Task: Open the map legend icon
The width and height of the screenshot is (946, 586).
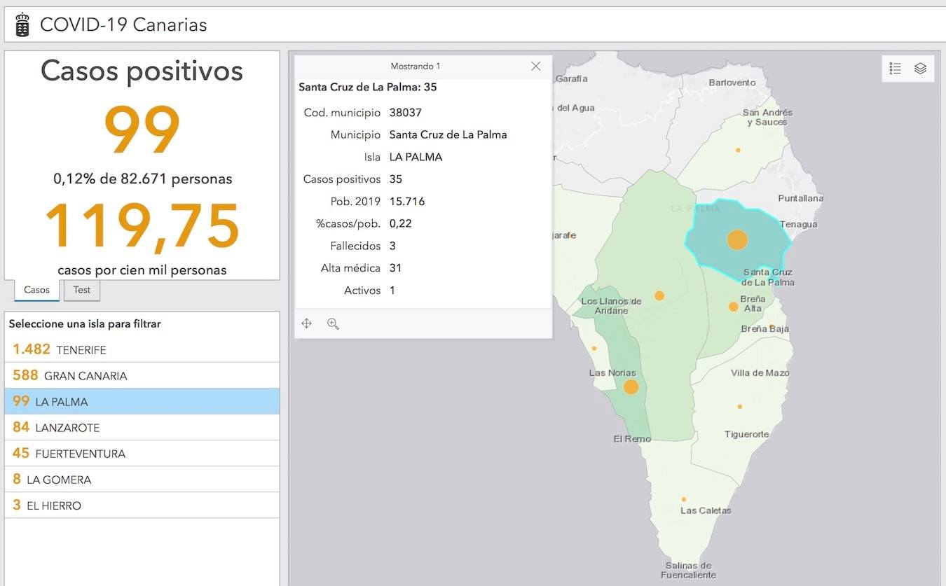Action: (895, 68)
